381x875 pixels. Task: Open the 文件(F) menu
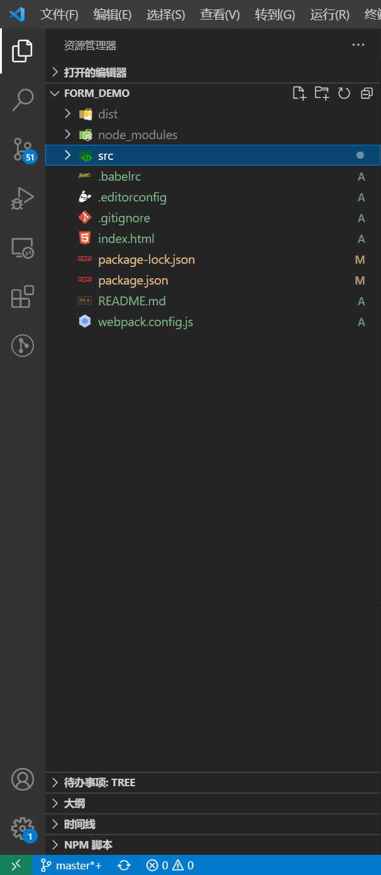59,14
